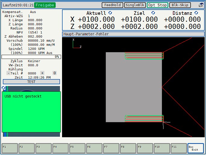Click the X/Z axis indicator in the graphic view

77,43
